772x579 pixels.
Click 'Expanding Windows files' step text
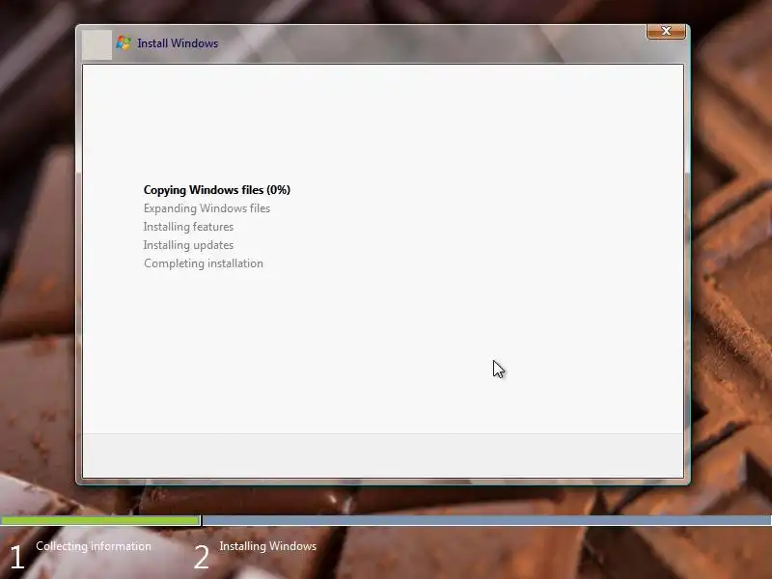[207, 208]
